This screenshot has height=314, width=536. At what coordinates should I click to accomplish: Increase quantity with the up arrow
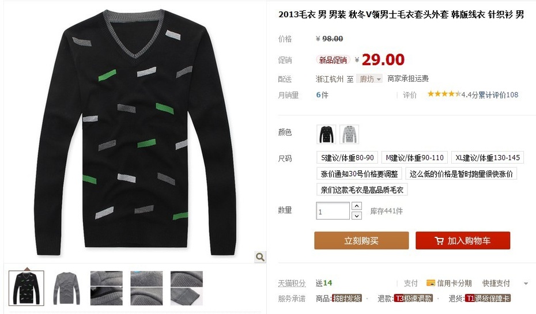pyautogui.click(x=357, y=206)
